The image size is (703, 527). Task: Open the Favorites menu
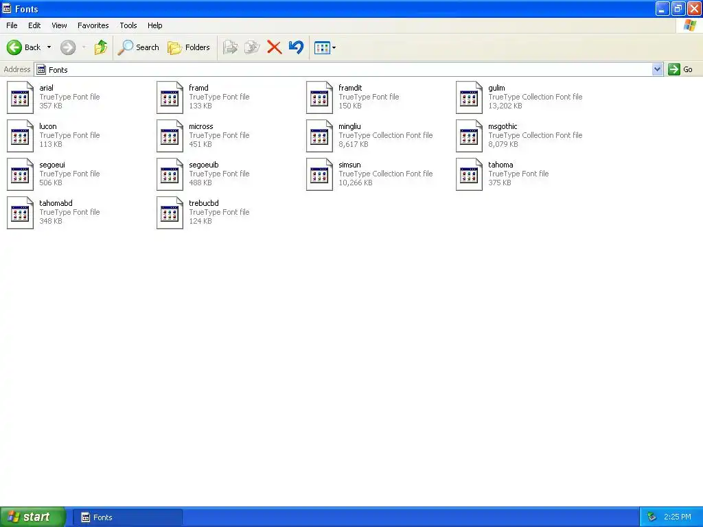tap(93, 25)
